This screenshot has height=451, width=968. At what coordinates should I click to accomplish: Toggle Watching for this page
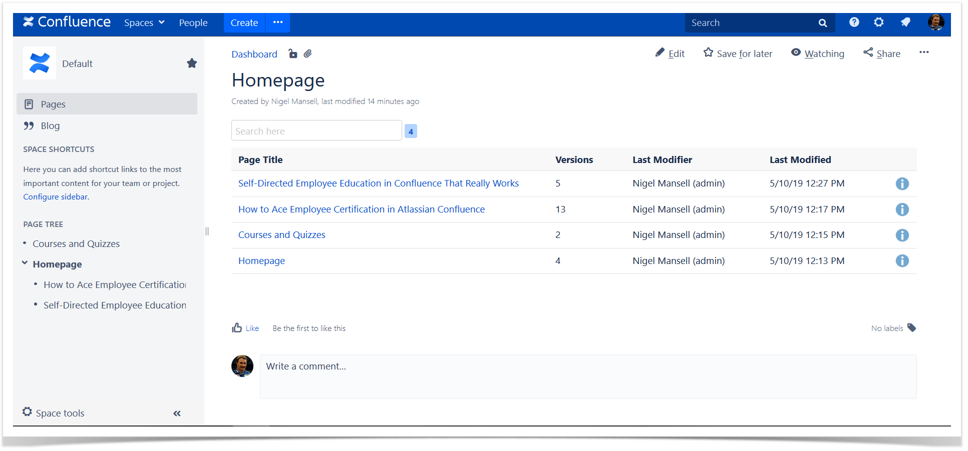click(818, 53)
